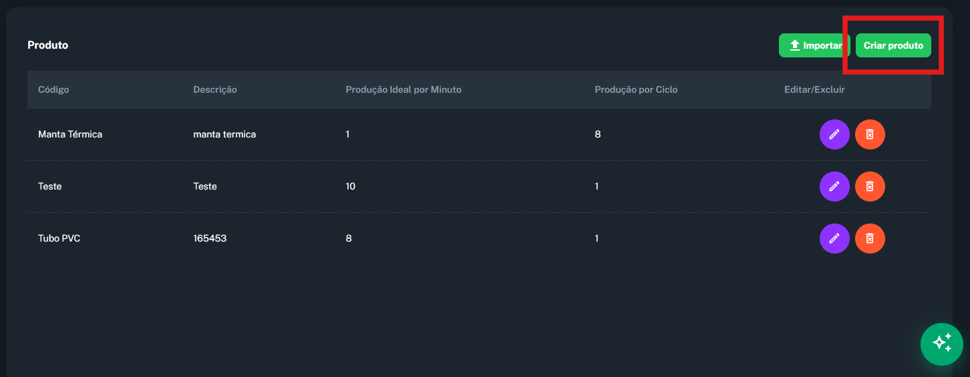
Task: Click the 165453 description cell
Action: click(210, 238)
